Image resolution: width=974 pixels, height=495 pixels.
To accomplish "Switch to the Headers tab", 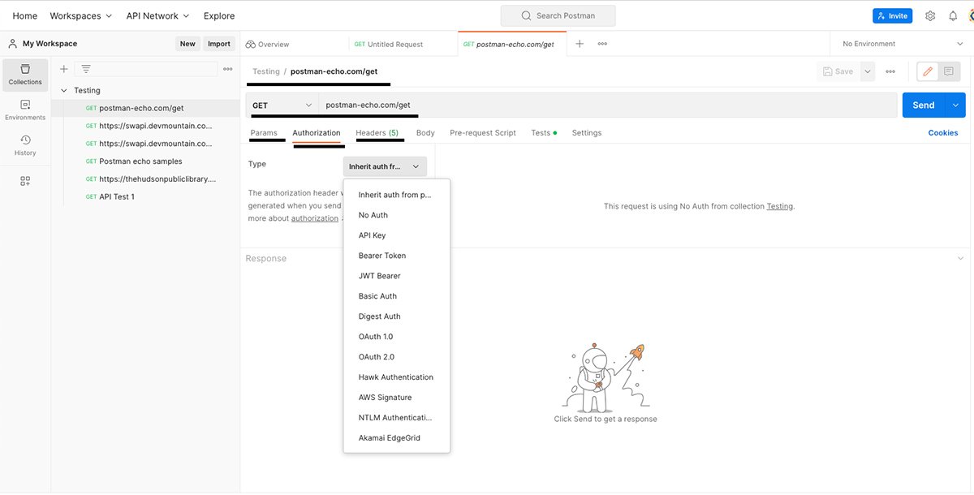I will click(378, 132).
